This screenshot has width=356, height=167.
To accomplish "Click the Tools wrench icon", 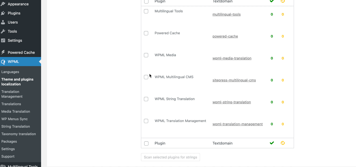I will [3, 31].
